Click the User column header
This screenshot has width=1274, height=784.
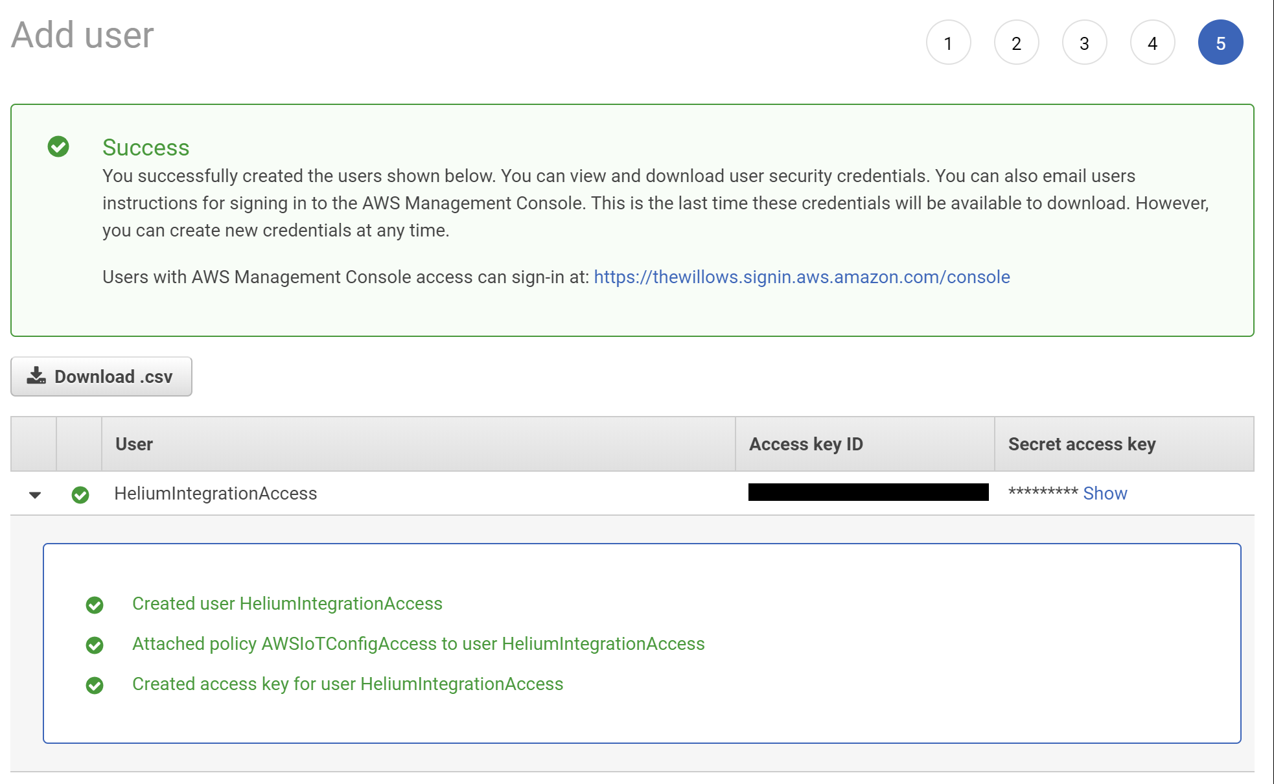click(x=134, y=444)
